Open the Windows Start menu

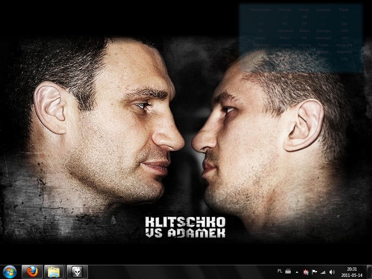point(10,271)
